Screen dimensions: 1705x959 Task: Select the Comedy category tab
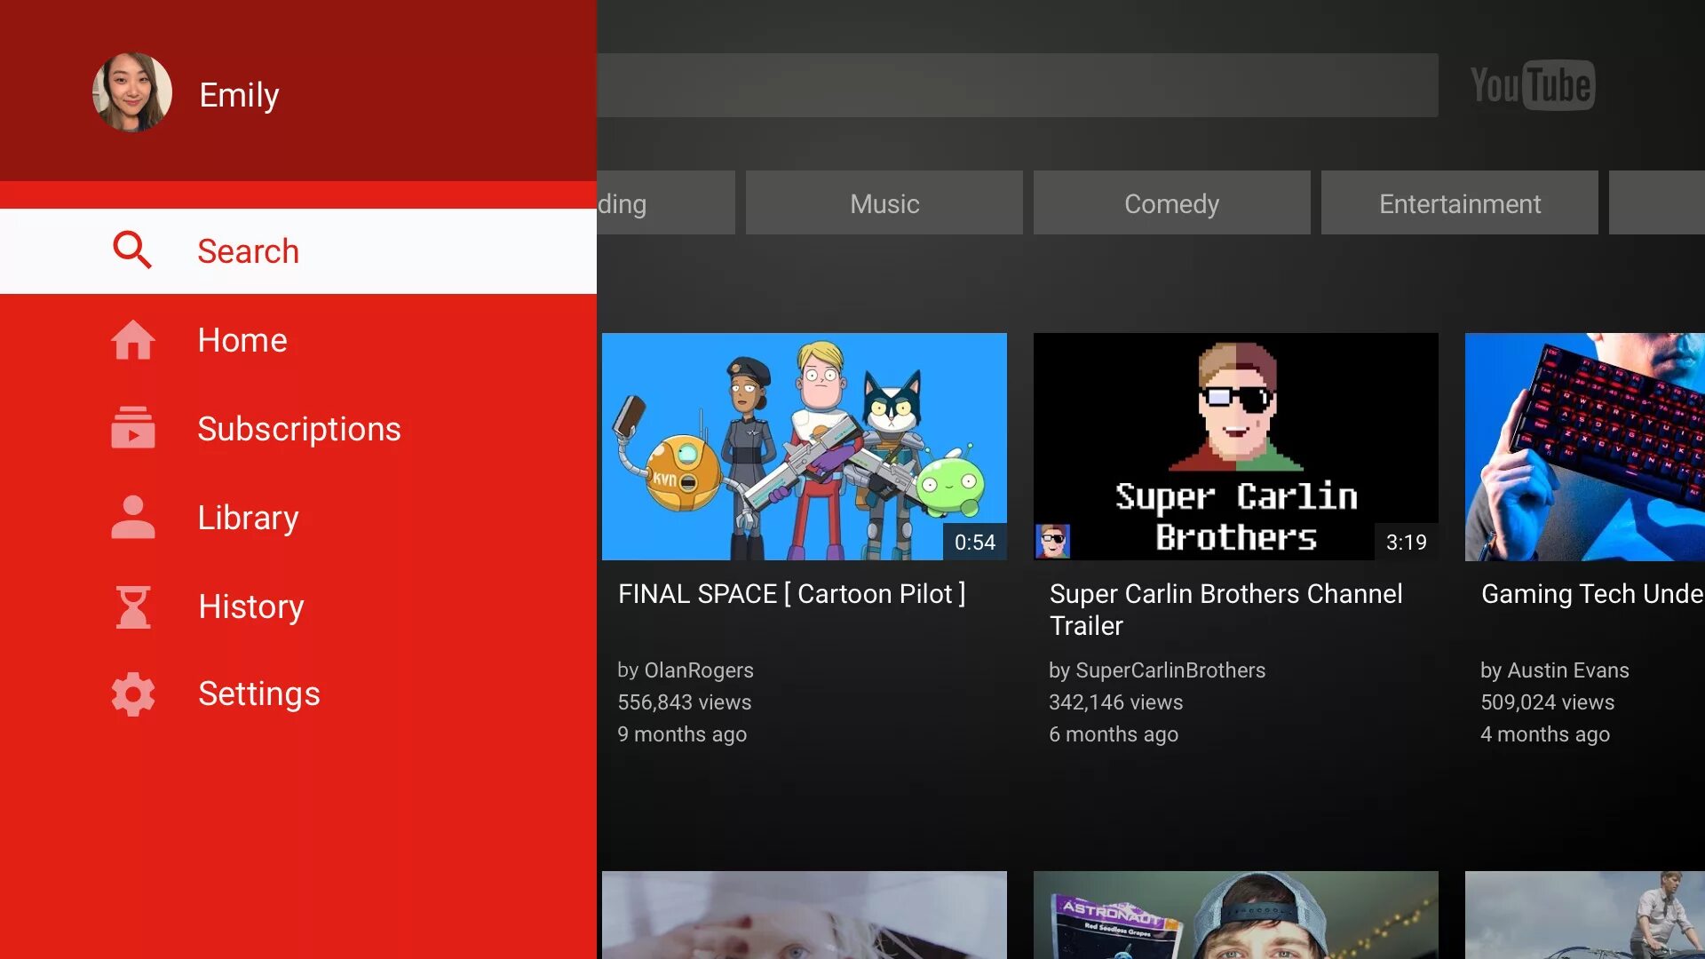click(1171, 202)
